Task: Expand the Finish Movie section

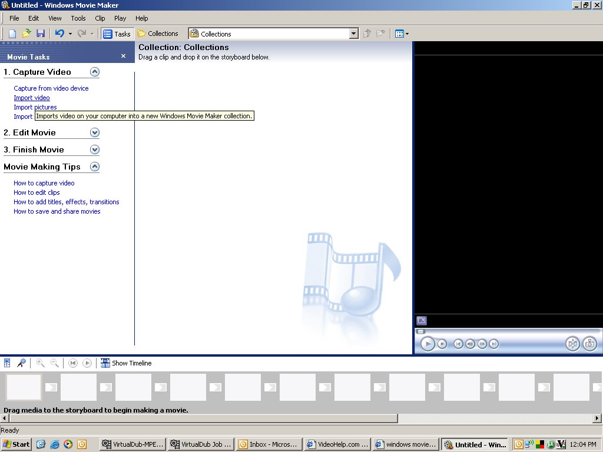Action: pyautogui.click(x=95, y=149)
